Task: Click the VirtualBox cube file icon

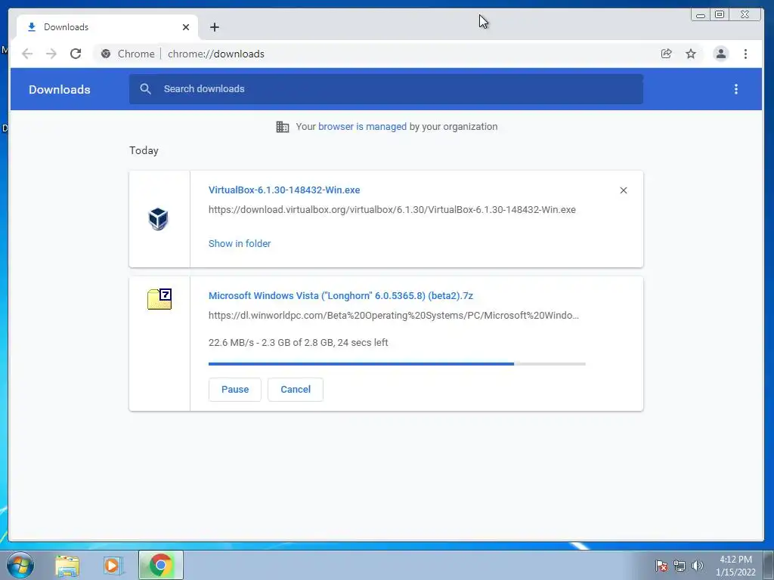Action: [x=159, y=219]
